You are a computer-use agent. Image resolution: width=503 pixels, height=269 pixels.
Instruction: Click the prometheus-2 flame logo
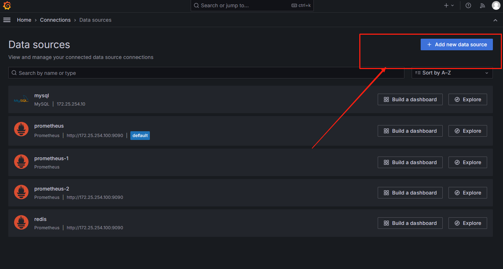(21, 192)
